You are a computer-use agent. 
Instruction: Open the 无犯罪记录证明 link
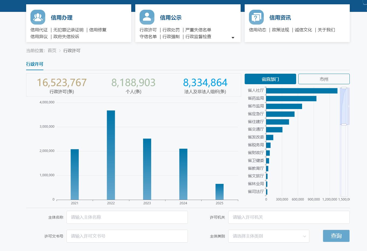68,30
